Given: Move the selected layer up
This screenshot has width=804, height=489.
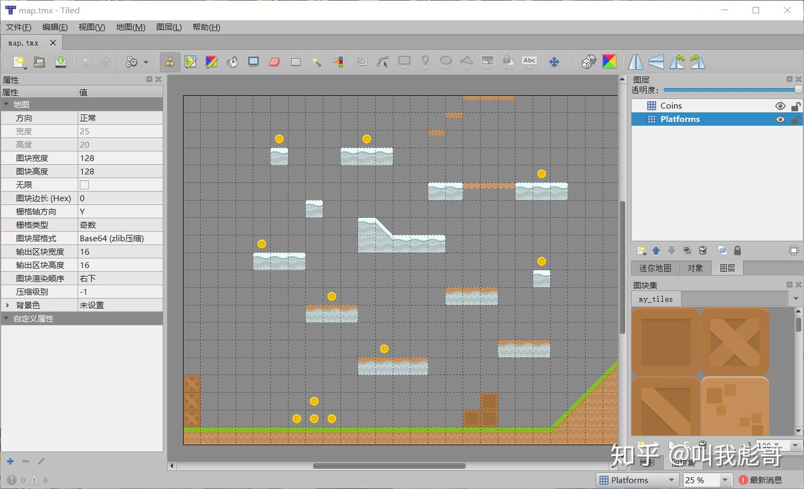Looking at the screenshot, I should click(657, 251).
